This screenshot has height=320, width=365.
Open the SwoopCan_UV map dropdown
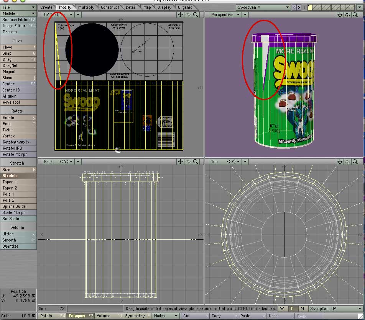[x=336, y=309]
